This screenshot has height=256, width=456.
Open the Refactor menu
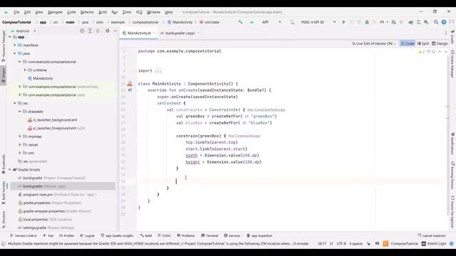click(87, 12)
